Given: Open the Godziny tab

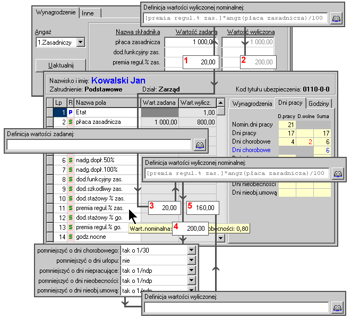Looking at the screenshot, I should click(x=319, y=104).
